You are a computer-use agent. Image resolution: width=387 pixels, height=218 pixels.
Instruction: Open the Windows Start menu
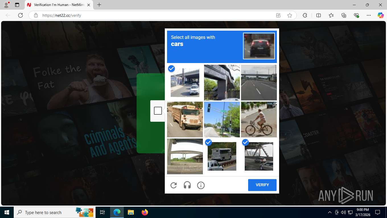(x=7, y=212)
